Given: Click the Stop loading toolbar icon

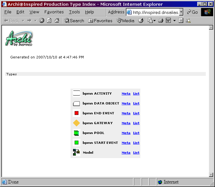Looking at the screenshot, I should [x=42, y=21].
